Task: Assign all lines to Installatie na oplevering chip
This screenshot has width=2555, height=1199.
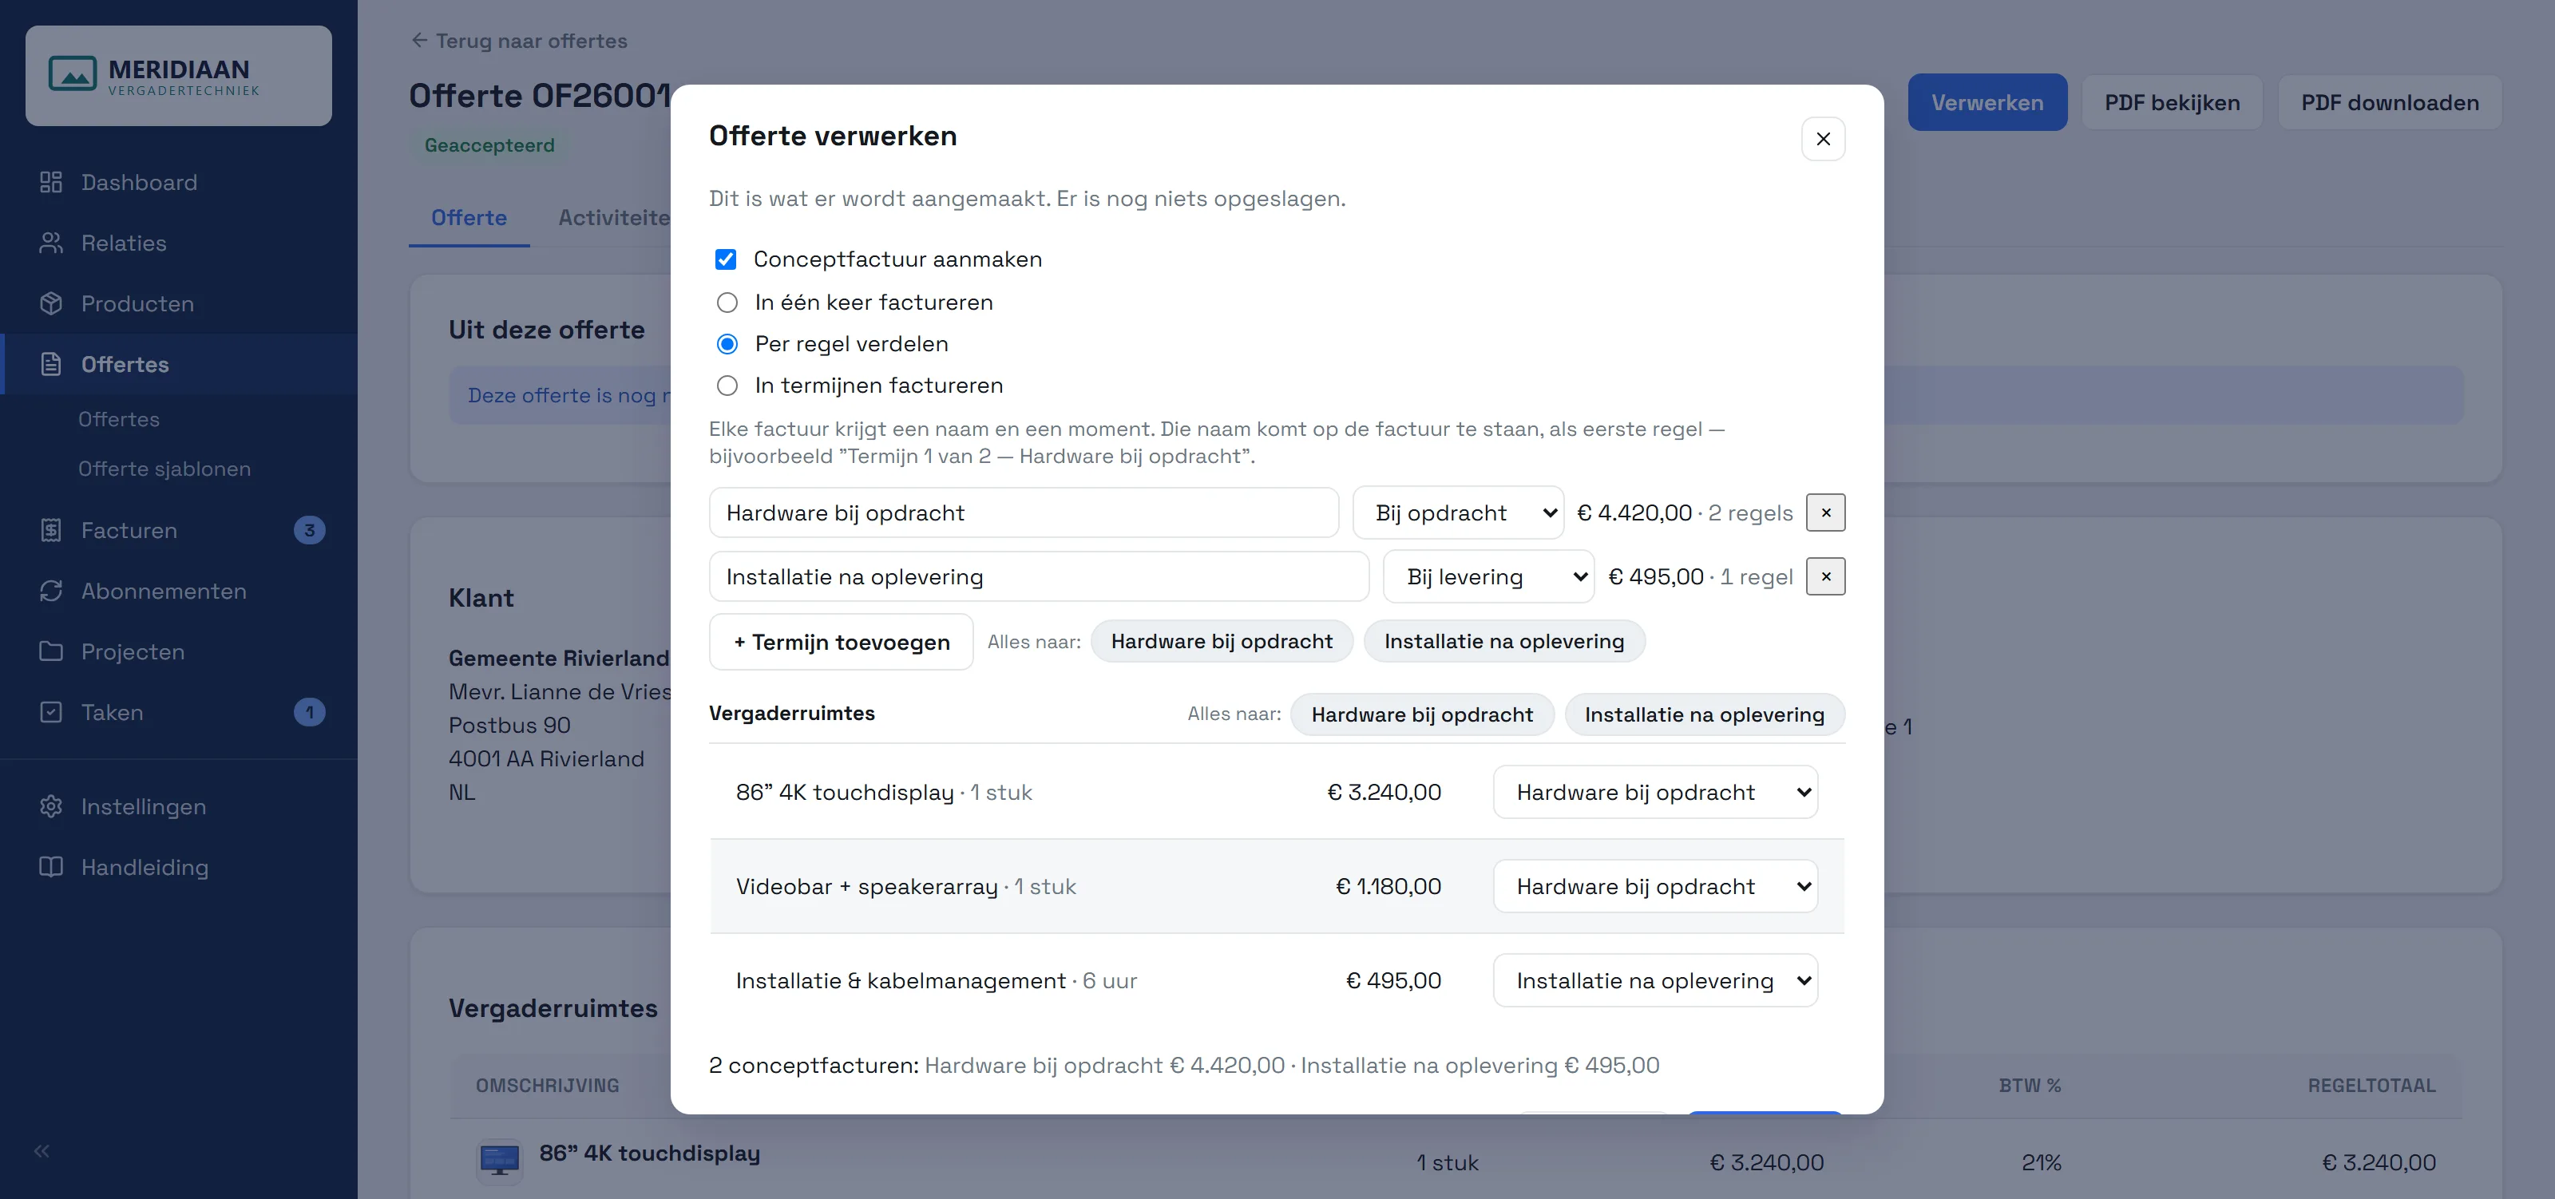Action: click(x=1503, y=642)
